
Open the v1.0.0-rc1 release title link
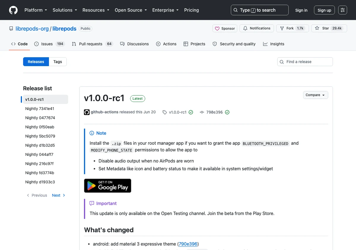point(104,98)
